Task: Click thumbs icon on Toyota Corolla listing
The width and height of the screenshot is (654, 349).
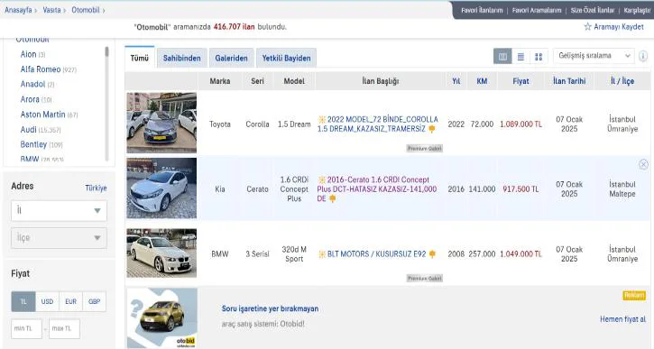Action: point(432,129)
